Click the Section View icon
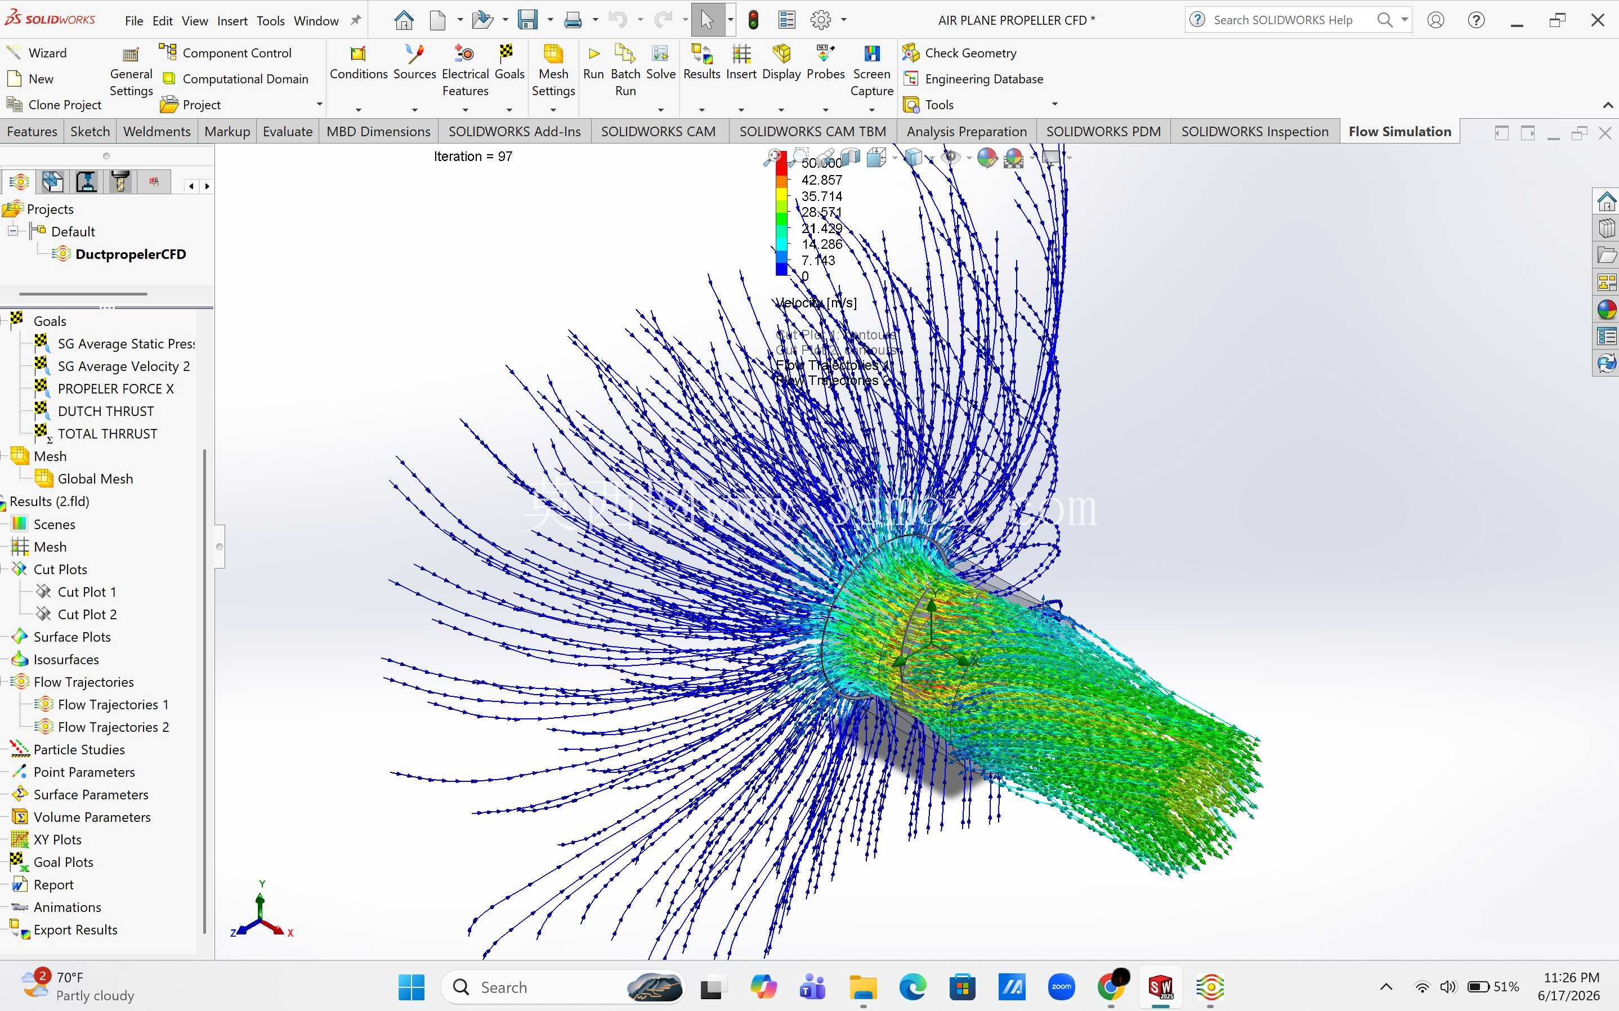 tap(850, 158)
